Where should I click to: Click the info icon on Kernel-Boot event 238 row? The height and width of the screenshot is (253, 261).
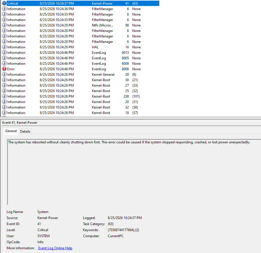(4, 96)
